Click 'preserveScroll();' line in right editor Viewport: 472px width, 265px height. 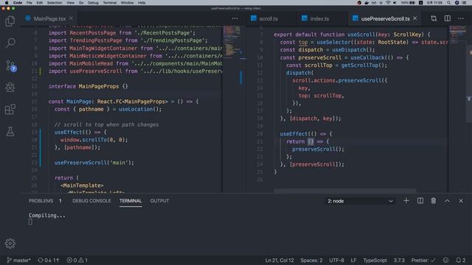[x=318, y=149]
